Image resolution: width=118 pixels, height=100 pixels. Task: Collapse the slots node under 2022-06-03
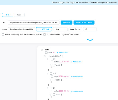(50, 80)
